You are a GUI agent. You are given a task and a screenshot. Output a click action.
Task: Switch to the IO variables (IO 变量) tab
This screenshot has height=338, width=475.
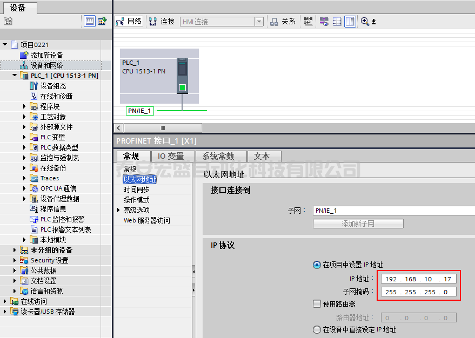(171, 156)
